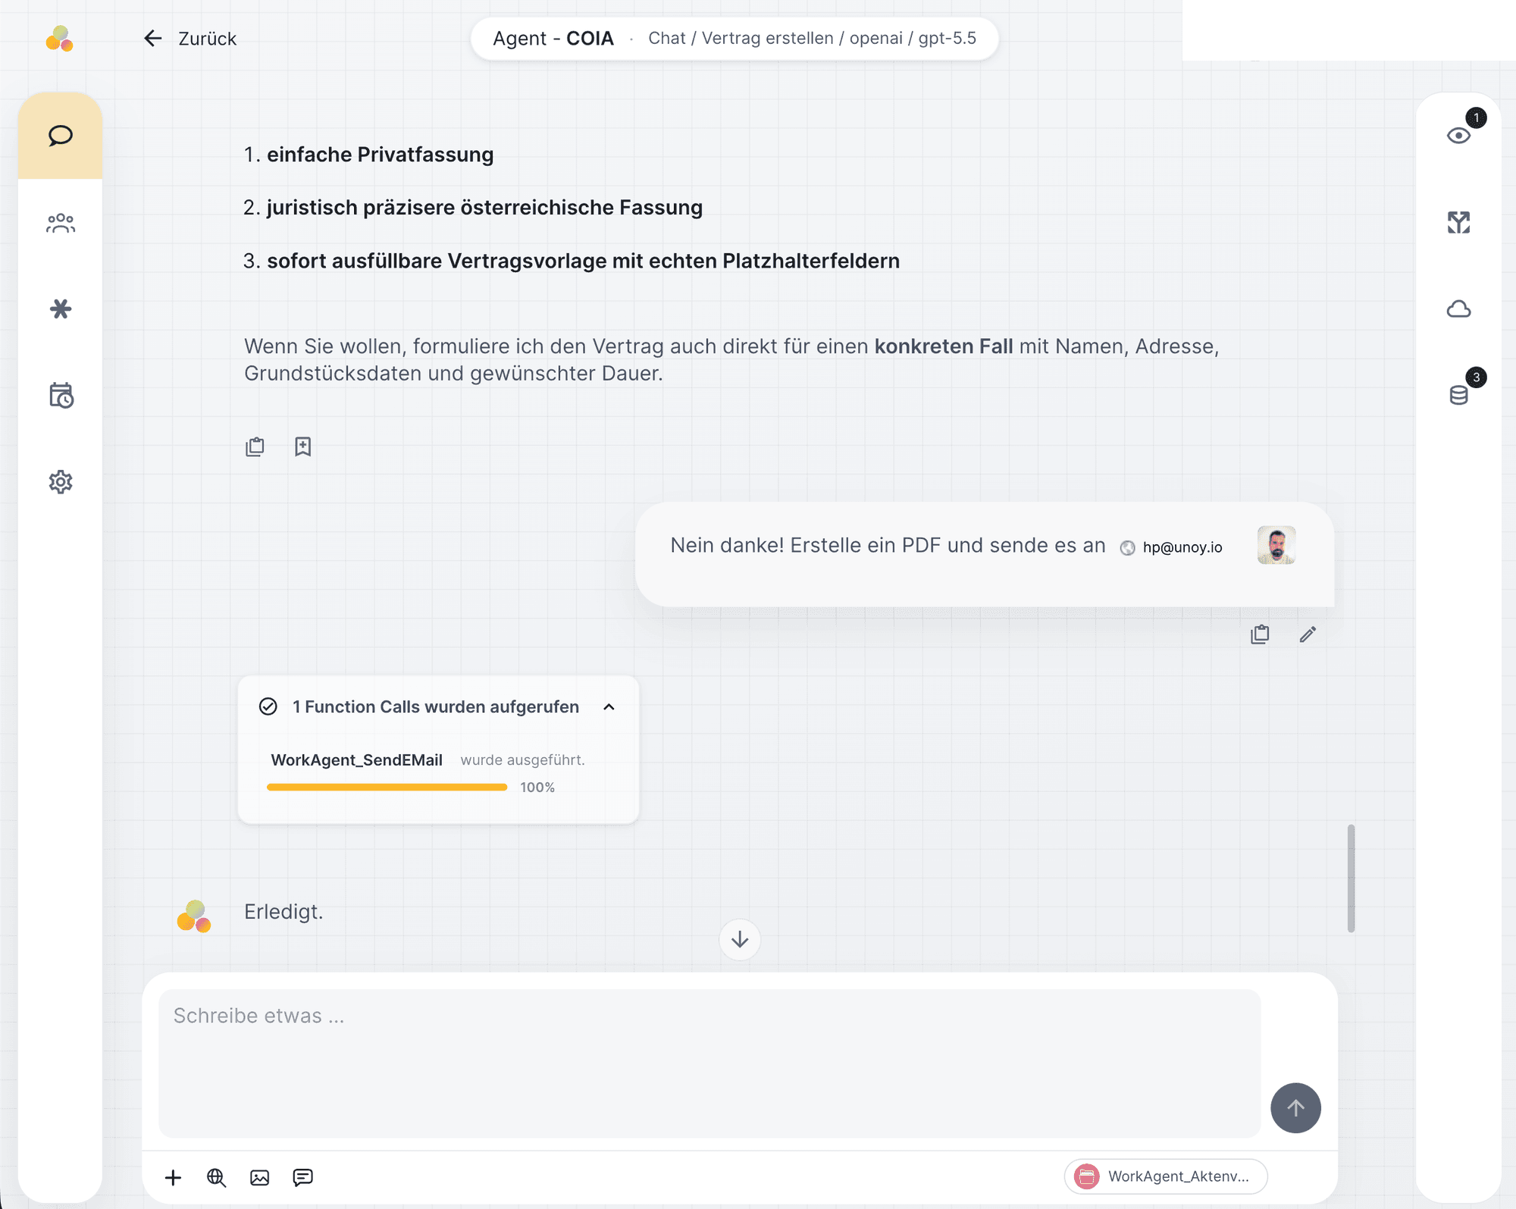Open the database icon with badge 3

(x=1458, y=395)
